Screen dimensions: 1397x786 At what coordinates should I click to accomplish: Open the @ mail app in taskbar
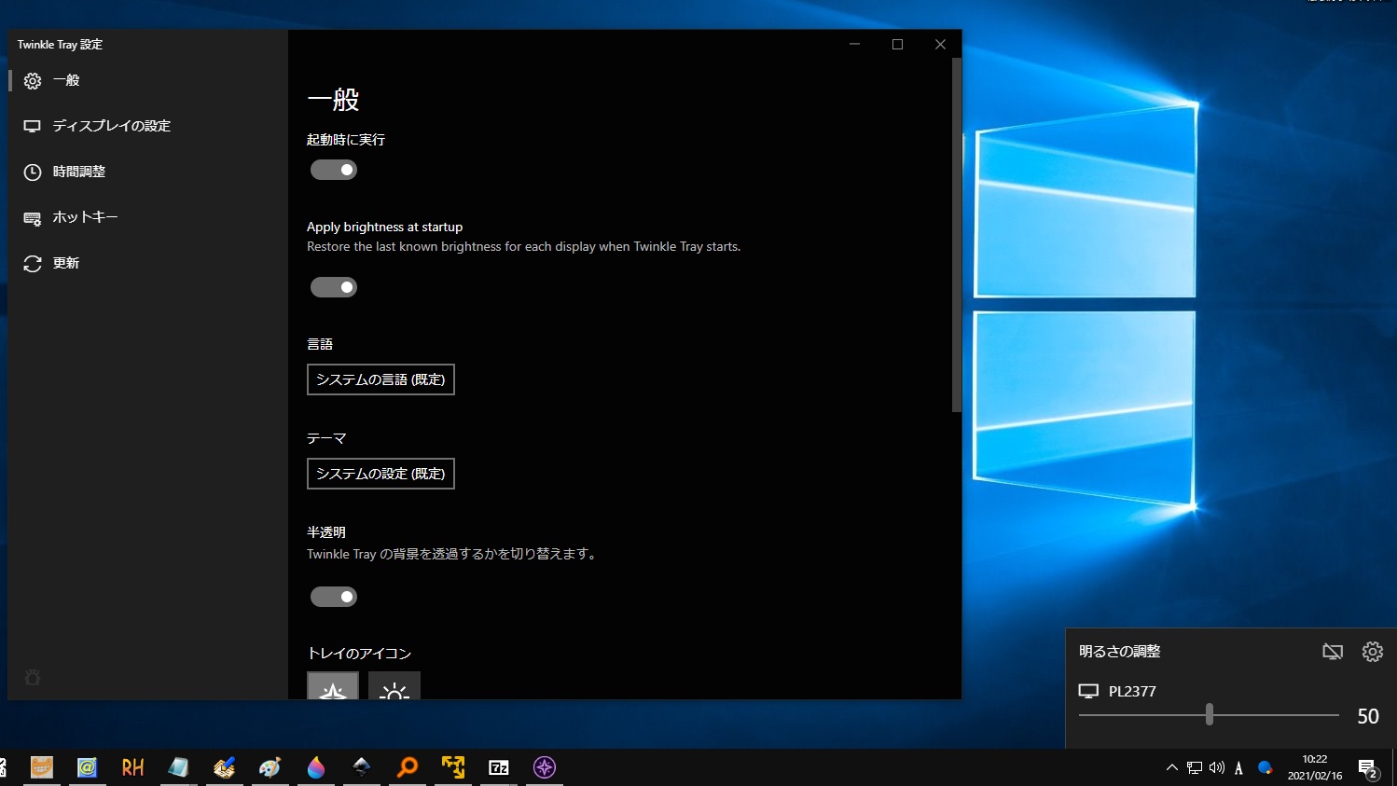(88, 767)
